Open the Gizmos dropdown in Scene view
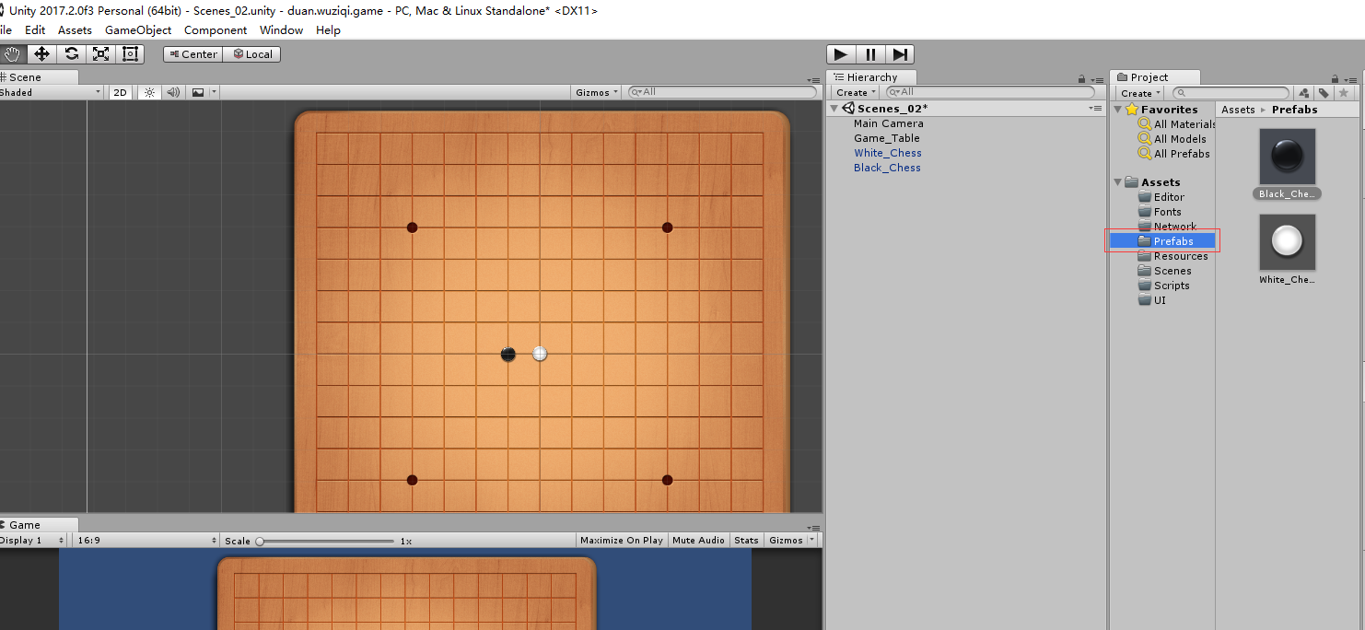 (x=595, y=92)
